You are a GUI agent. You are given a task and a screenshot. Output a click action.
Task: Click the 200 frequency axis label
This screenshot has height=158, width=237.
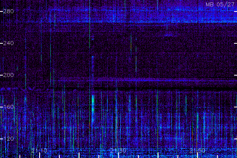pos(8,75)
